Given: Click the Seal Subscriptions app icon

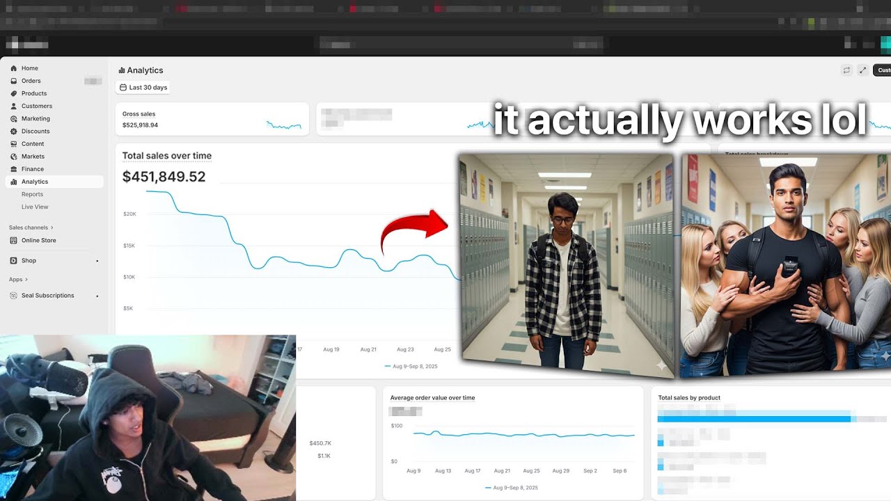Looking at the screenshot, I should pyautogui.click(x=14, y=295).
